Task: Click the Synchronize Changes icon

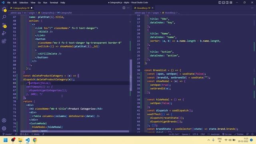Action: pos(16,134)
